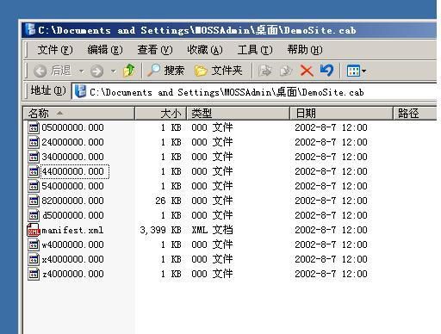Click the date cell of z4000000.000

[331, 274]
